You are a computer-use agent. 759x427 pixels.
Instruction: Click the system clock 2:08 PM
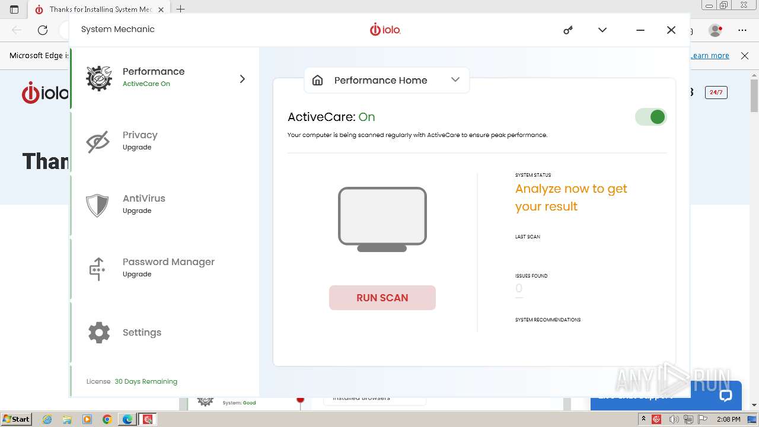click(x=729, y=419)
